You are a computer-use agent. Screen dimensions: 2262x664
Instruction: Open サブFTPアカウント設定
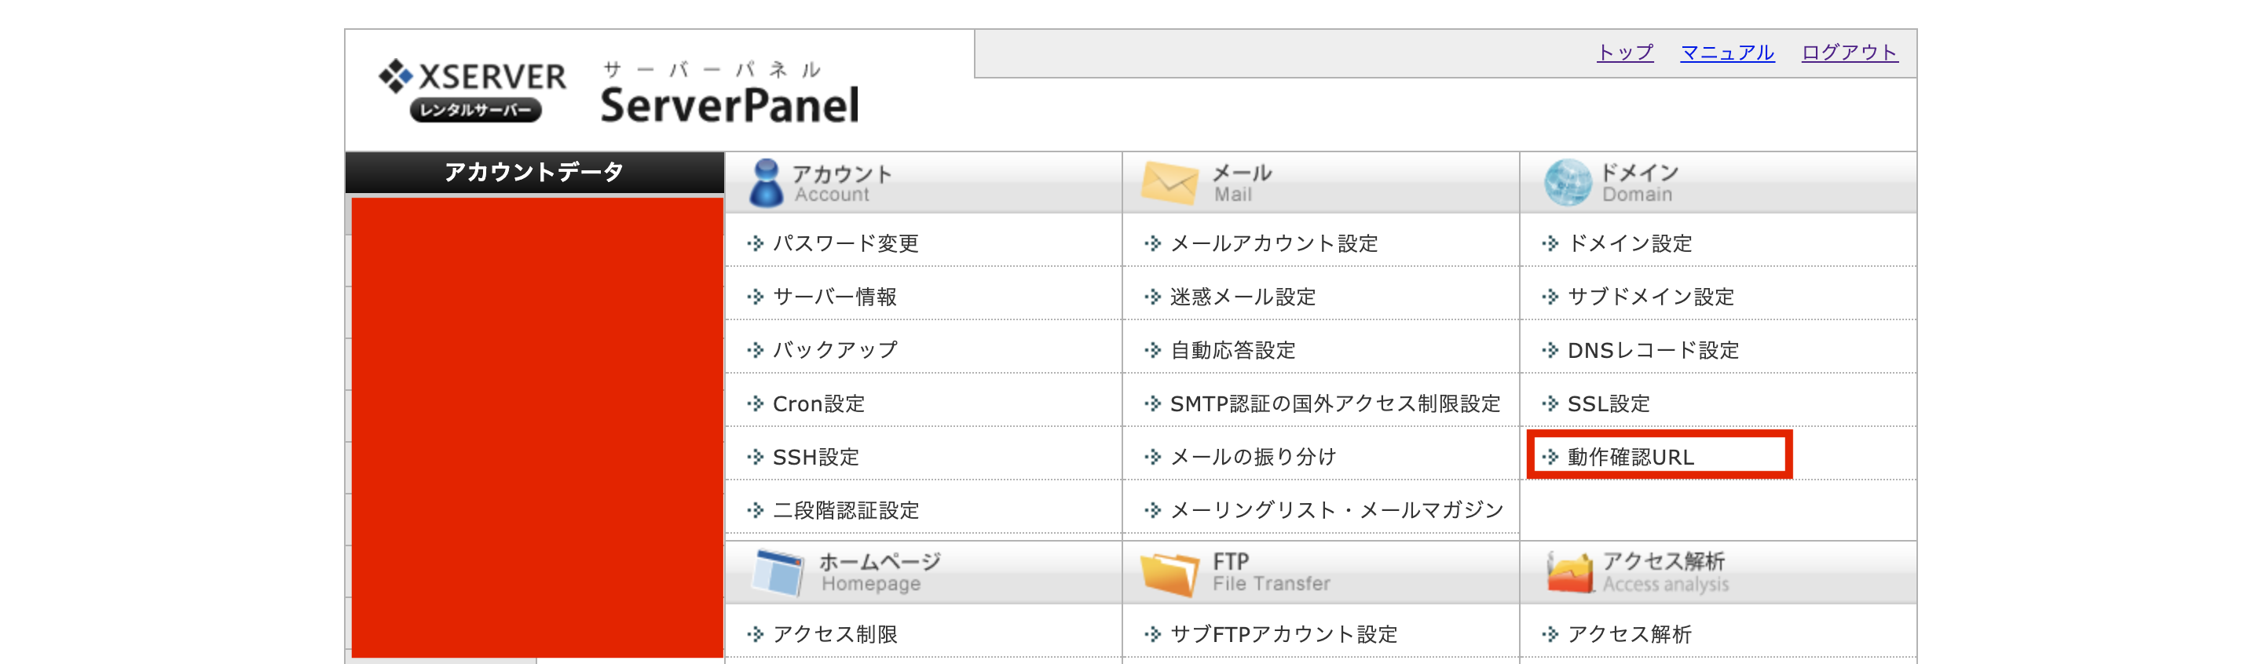pyautogui.click(x=1284, y=634)
